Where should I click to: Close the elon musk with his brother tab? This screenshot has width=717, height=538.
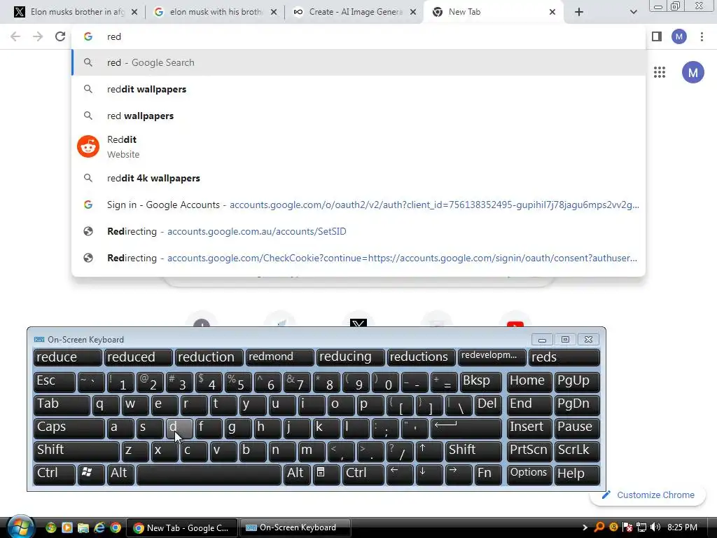[274, 12]
